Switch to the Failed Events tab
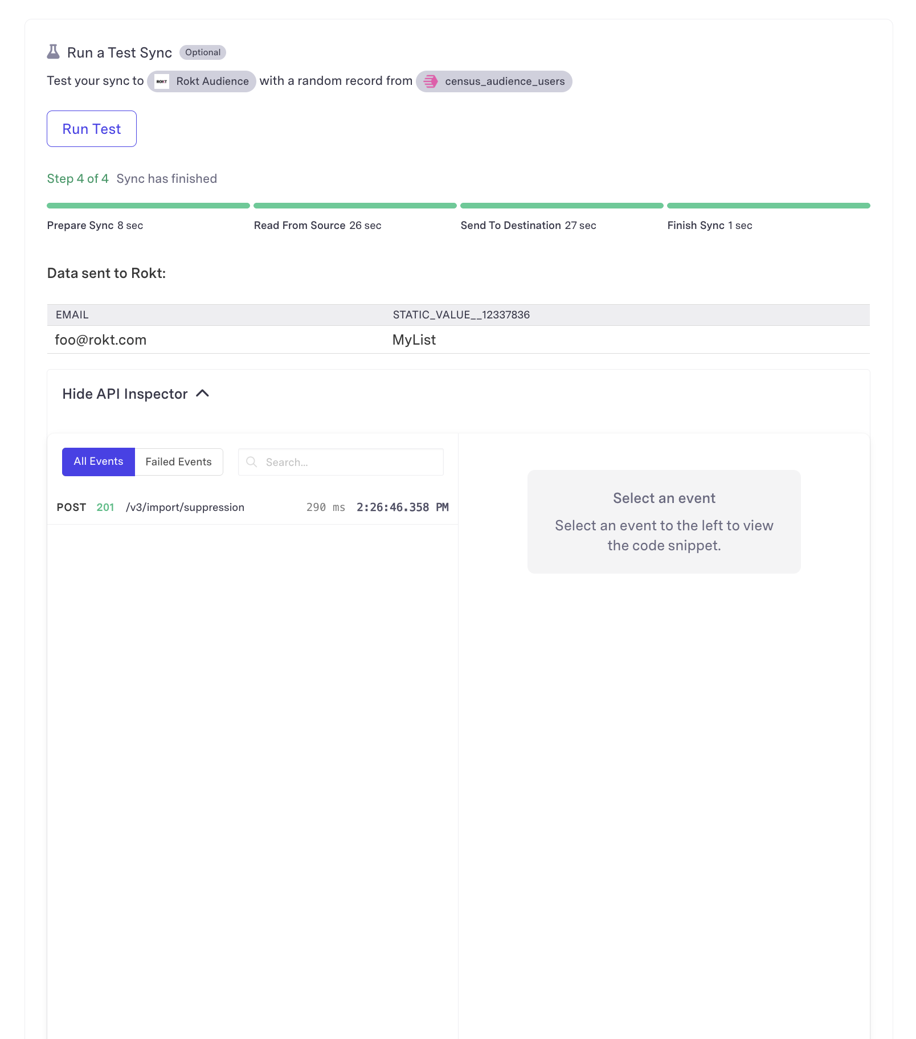 [178, 462]
